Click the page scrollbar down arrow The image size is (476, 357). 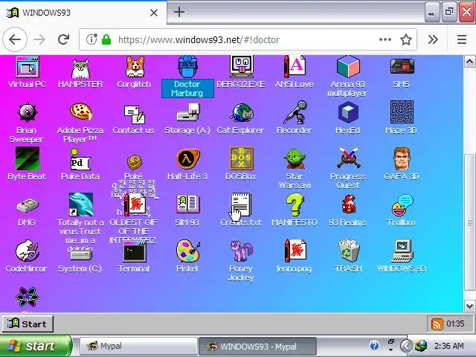point(469,306)
